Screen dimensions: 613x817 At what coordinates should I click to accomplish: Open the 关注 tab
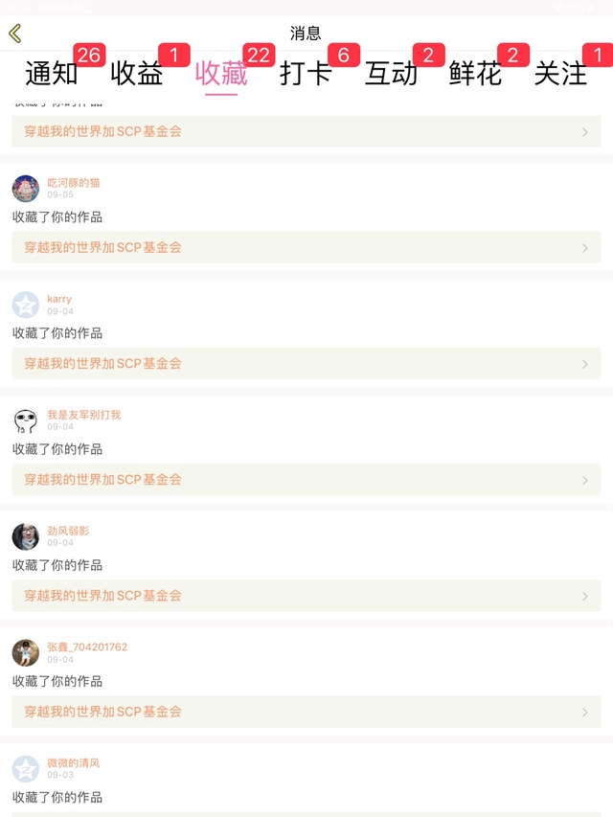560,73
